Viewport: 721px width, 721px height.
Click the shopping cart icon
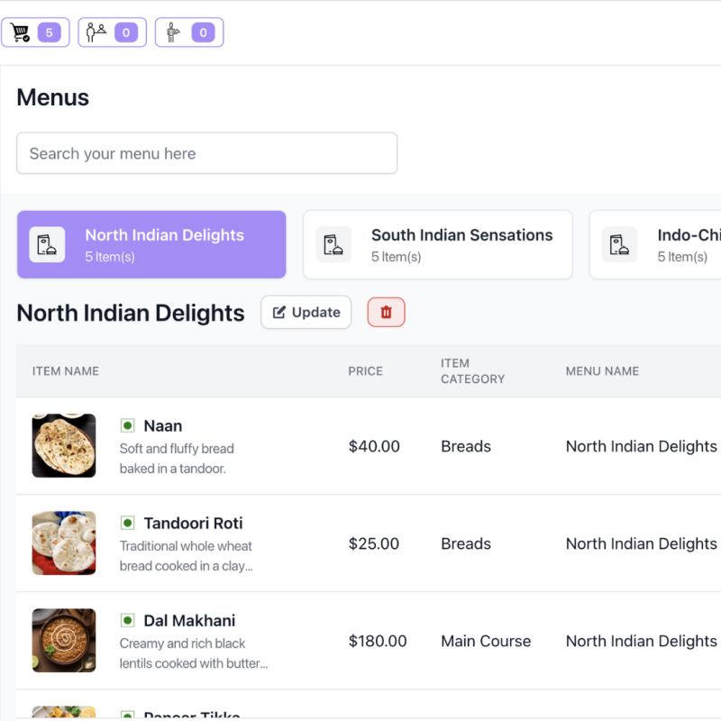[x=22, y=32]
